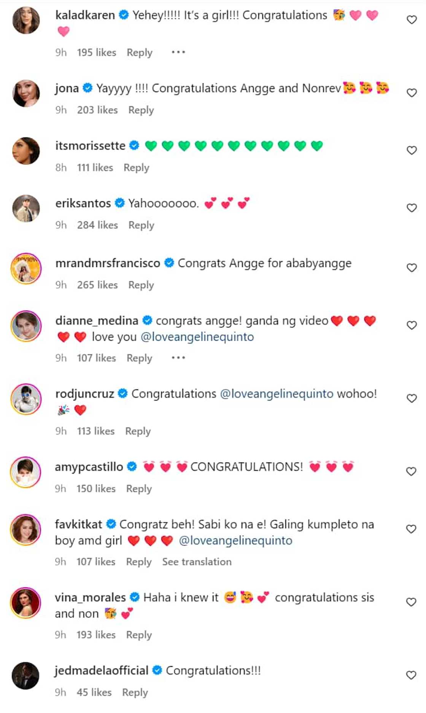Reply to vina_morales's comment
Screen dimensions: 426x713
[139, 635]
